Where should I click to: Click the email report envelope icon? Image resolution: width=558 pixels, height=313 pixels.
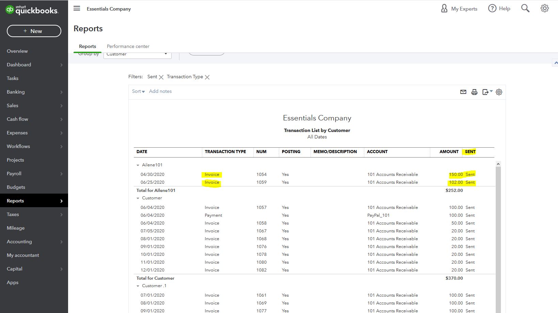(x=463, y=92)
